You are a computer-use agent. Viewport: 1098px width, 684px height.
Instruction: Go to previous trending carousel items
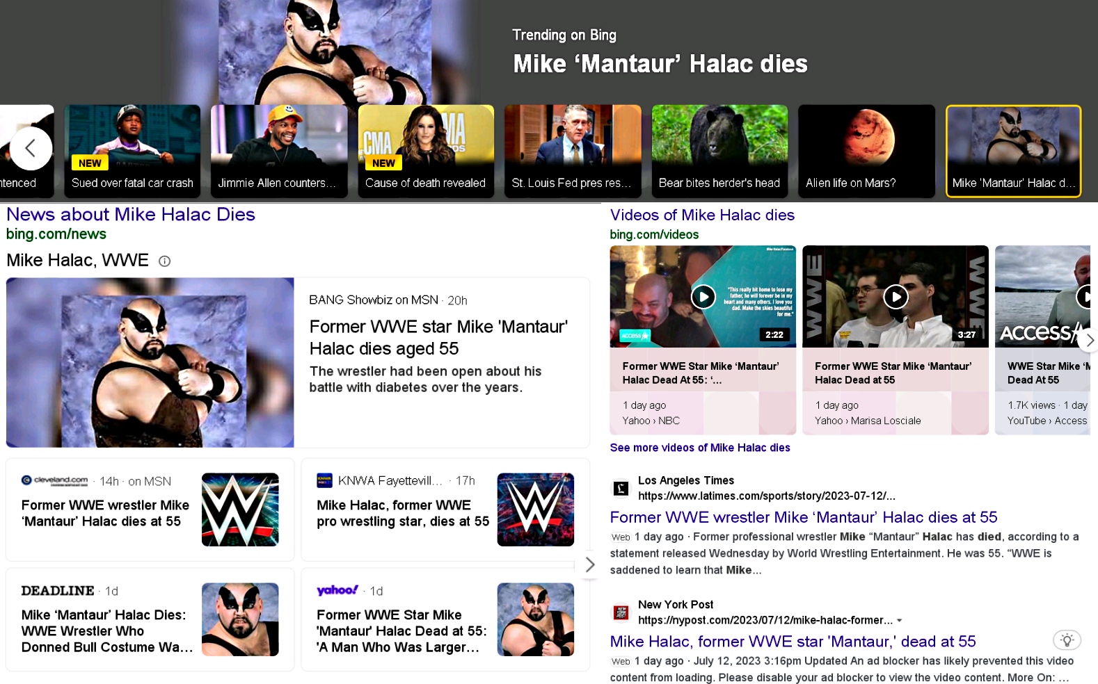click(x=30, y=148)
